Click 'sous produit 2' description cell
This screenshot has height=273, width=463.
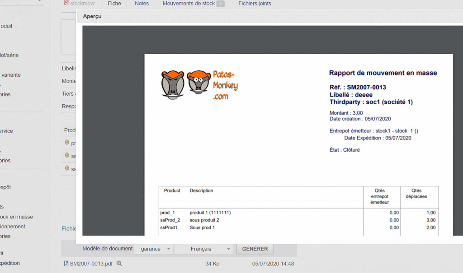coord(204,220)
